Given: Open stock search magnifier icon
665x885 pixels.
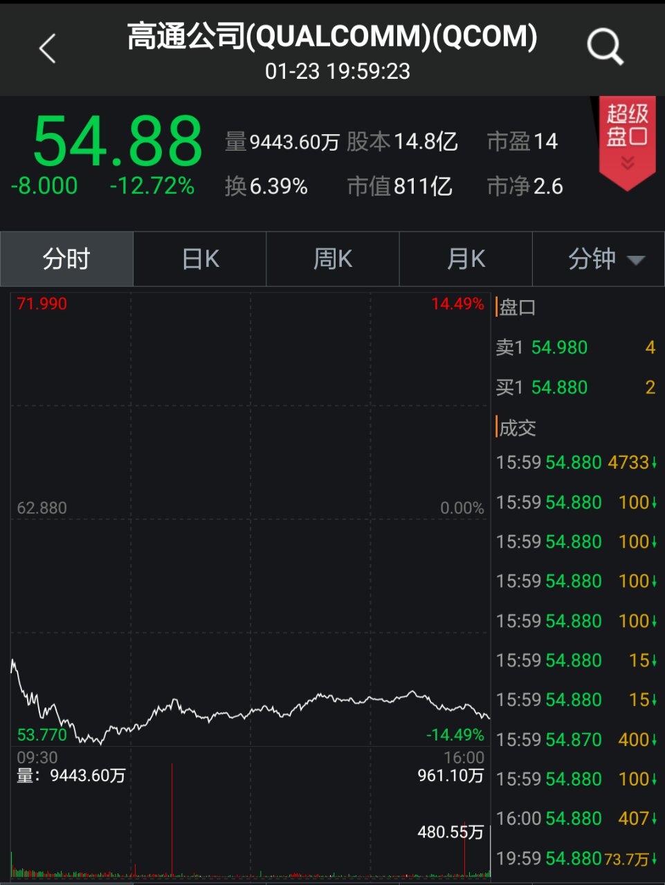Looking at the screenshot, I should [x=605, y=47].
